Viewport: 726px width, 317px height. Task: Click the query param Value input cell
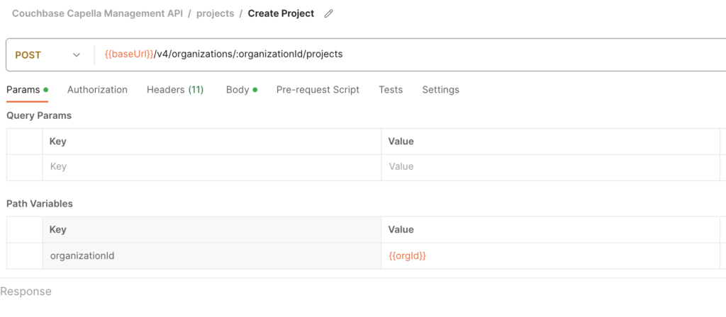point(550,166)
